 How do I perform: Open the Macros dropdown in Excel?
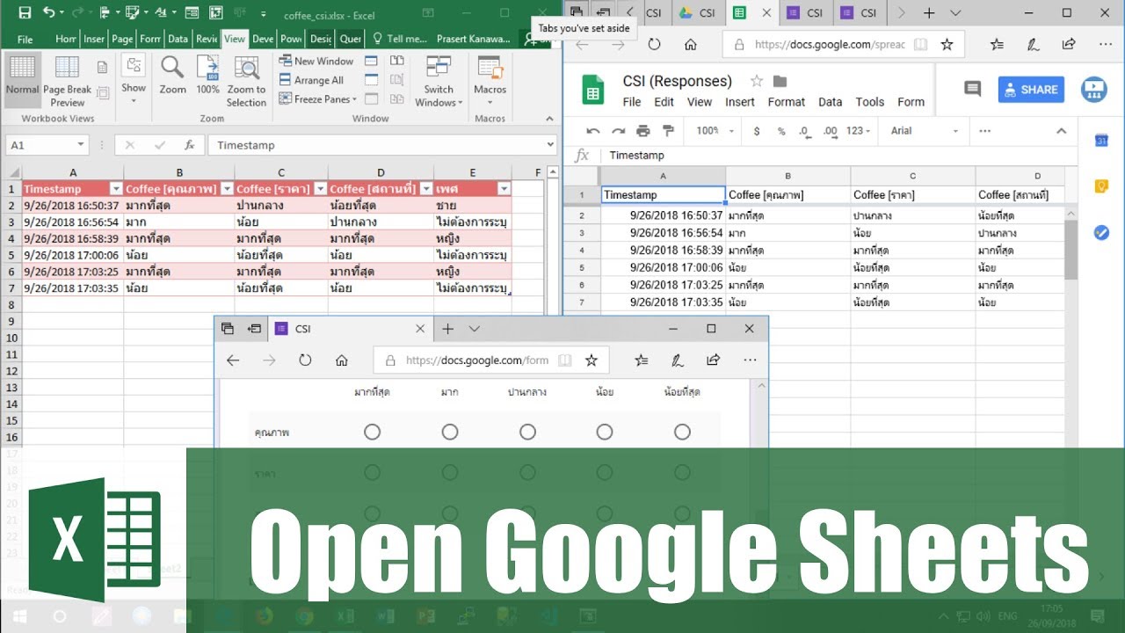[490, 76]
